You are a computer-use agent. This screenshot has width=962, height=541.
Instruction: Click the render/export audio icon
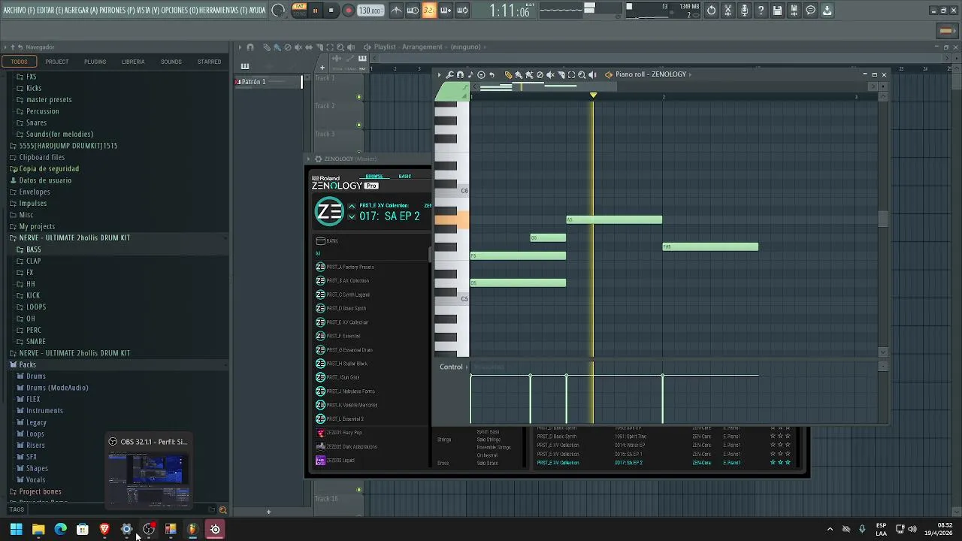[x=794, y=11]
